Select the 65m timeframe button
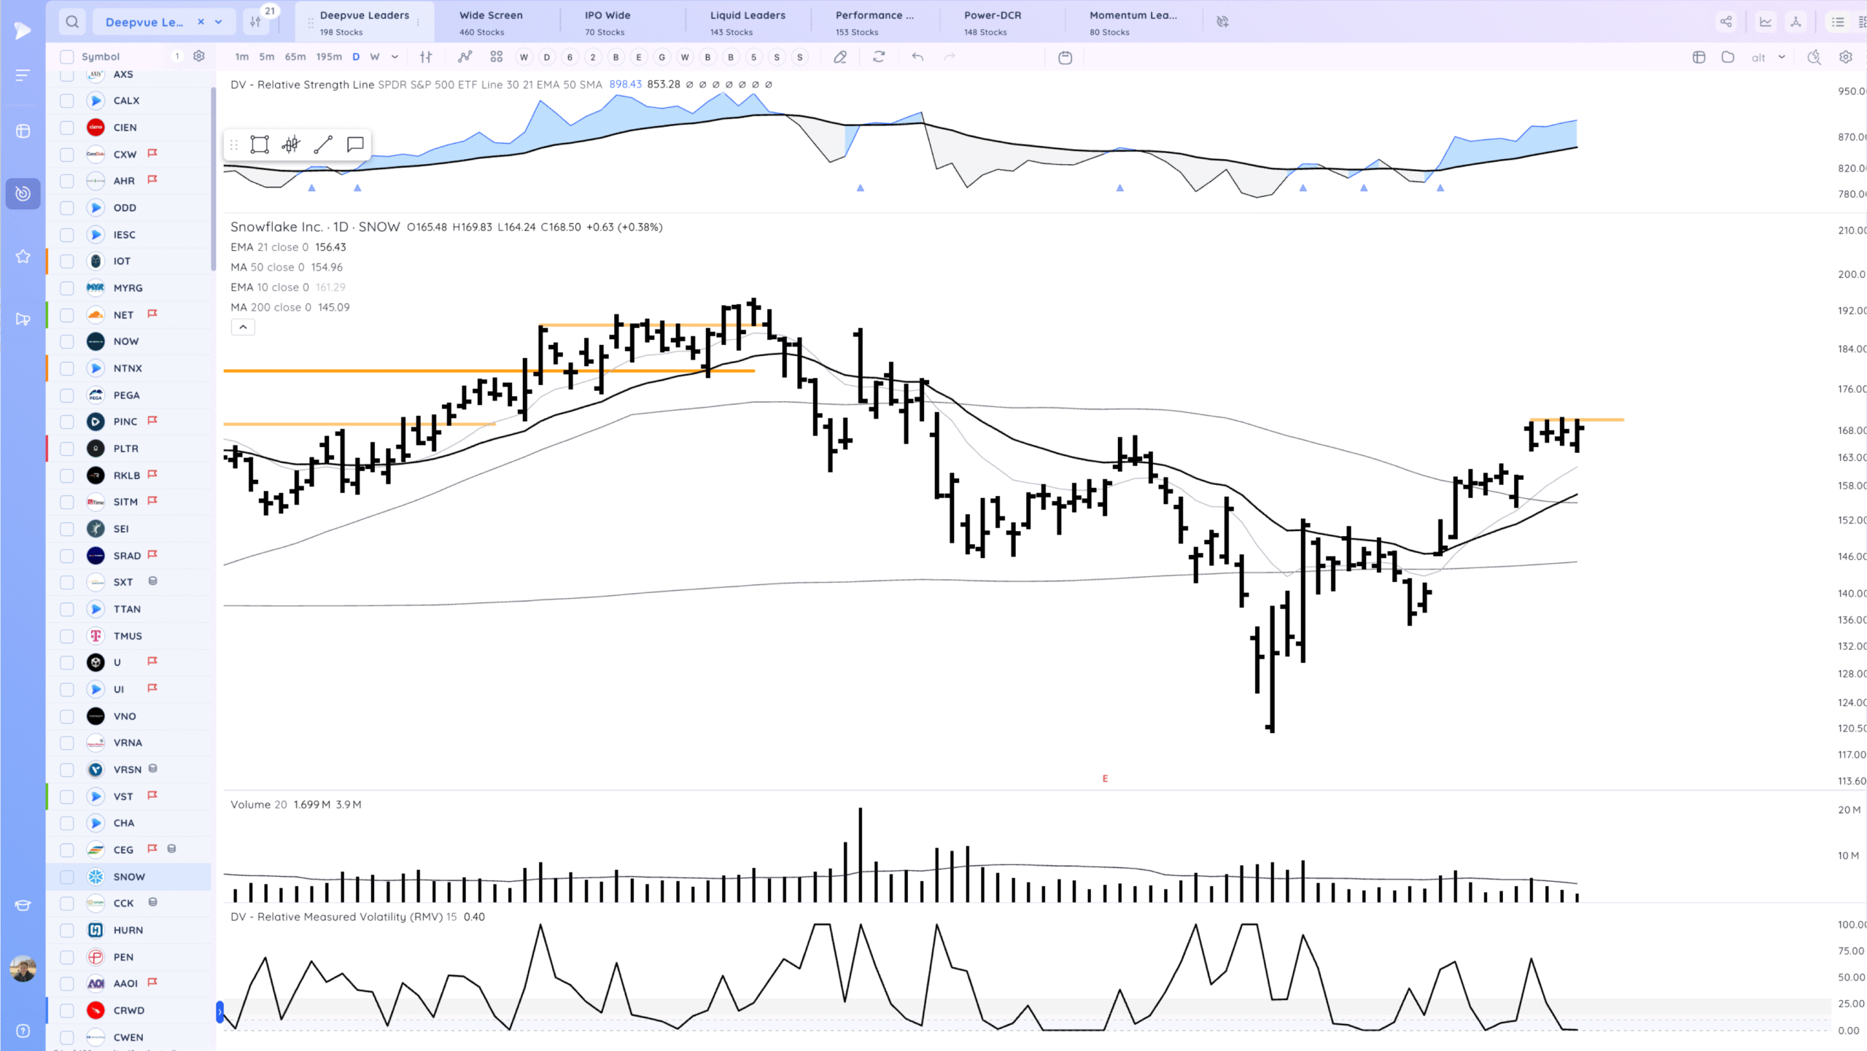 click(x=295, y=57)
